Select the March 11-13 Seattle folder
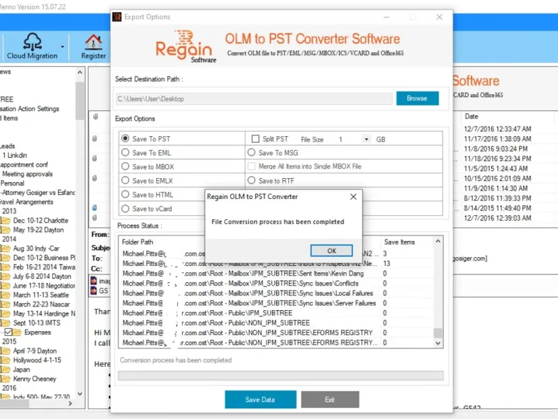 pos(40,295)
